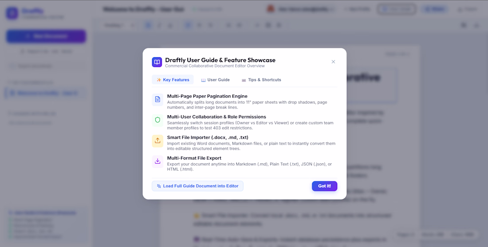
Task: Click the orange upload icon for Smart File Importer
Action: 157,141
